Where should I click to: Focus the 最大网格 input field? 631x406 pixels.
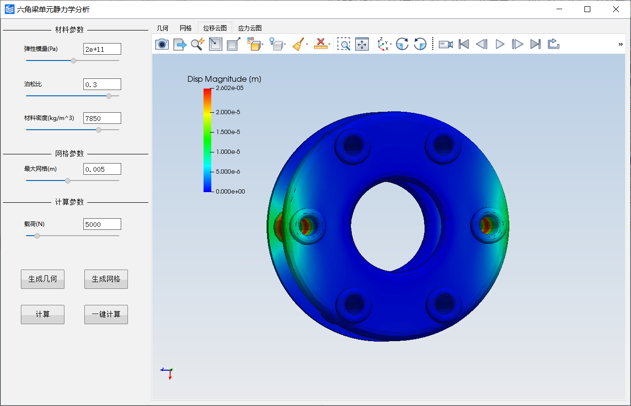102,169
